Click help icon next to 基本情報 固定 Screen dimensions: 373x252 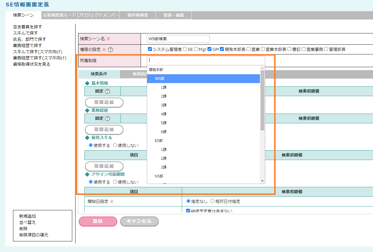click(107, 91)
